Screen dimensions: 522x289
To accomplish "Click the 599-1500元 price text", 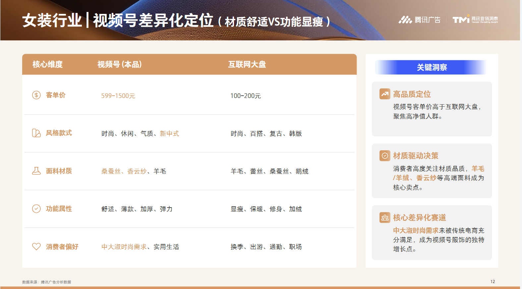I will (x=118, y=96).
